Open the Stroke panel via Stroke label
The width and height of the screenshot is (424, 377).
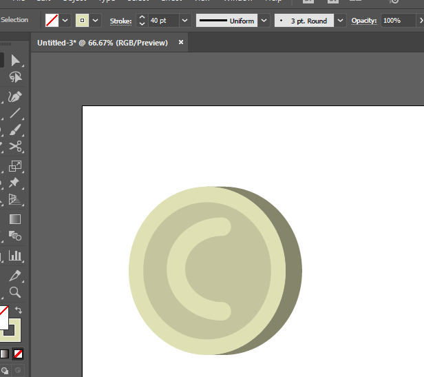point(120,21)
